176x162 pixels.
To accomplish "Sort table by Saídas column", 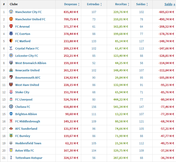I will point(142,4).
